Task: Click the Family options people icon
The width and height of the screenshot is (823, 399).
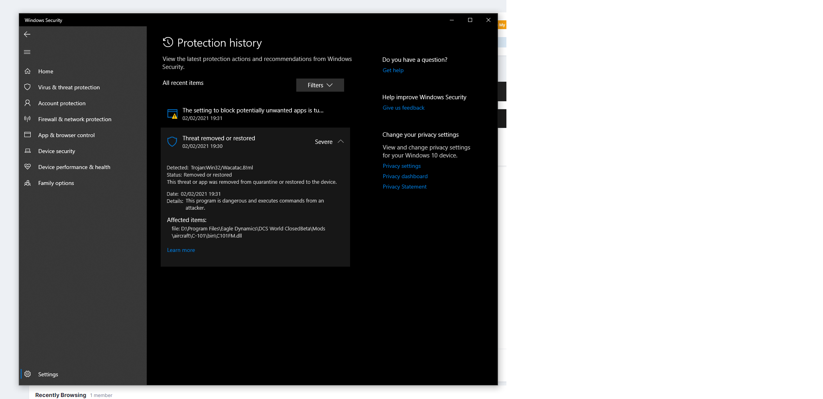Action: pos(28,183)
